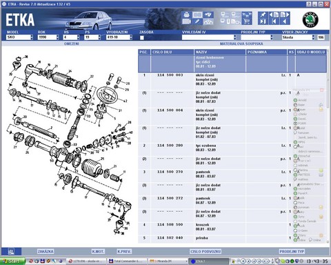
Task: Switch to skoda-vir browser taskbar item
Action: tap(87, 261)
